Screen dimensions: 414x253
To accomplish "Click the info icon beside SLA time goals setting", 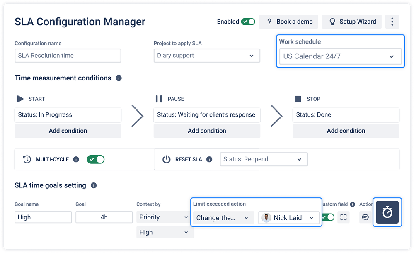I will point(94,185).
